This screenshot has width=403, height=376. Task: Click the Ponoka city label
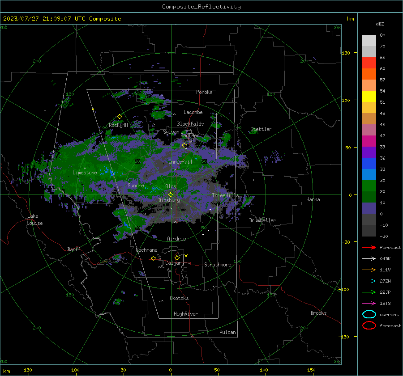pyautogui.click(x=204, y=92)
